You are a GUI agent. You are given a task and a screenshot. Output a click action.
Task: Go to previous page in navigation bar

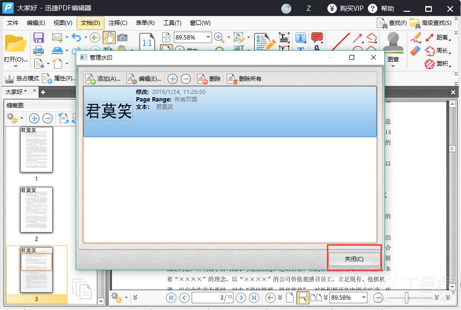[x=184, y=298]
